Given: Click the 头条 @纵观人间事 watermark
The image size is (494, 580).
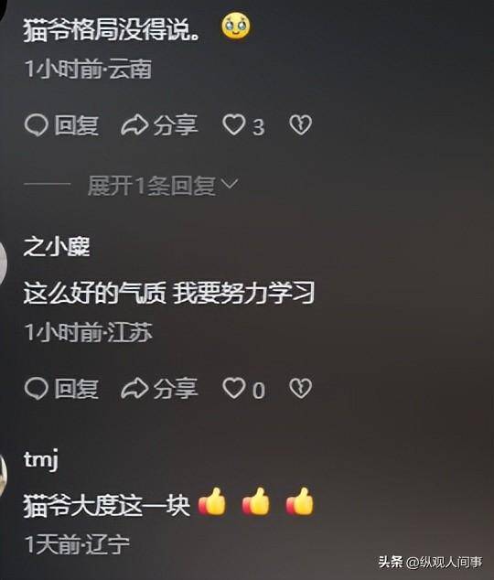Looking at the screenshot, I should coord(430,562).
